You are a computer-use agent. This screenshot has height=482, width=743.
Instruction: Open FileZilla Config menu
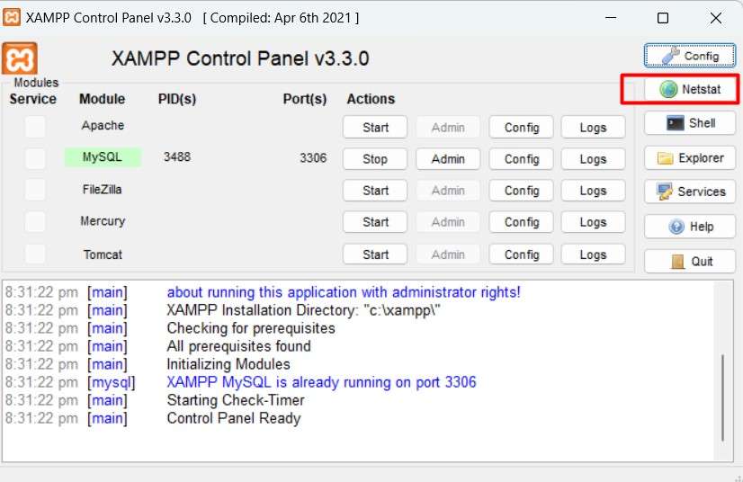coord(521,191)
